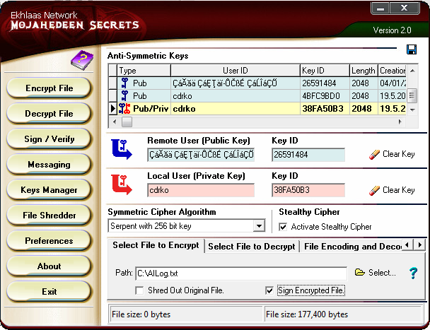Viewport: 430px width, 330px height.
Task: Enable Shred Out Original File checkbox
Action: pyautogui.click(x=139, y=290)
